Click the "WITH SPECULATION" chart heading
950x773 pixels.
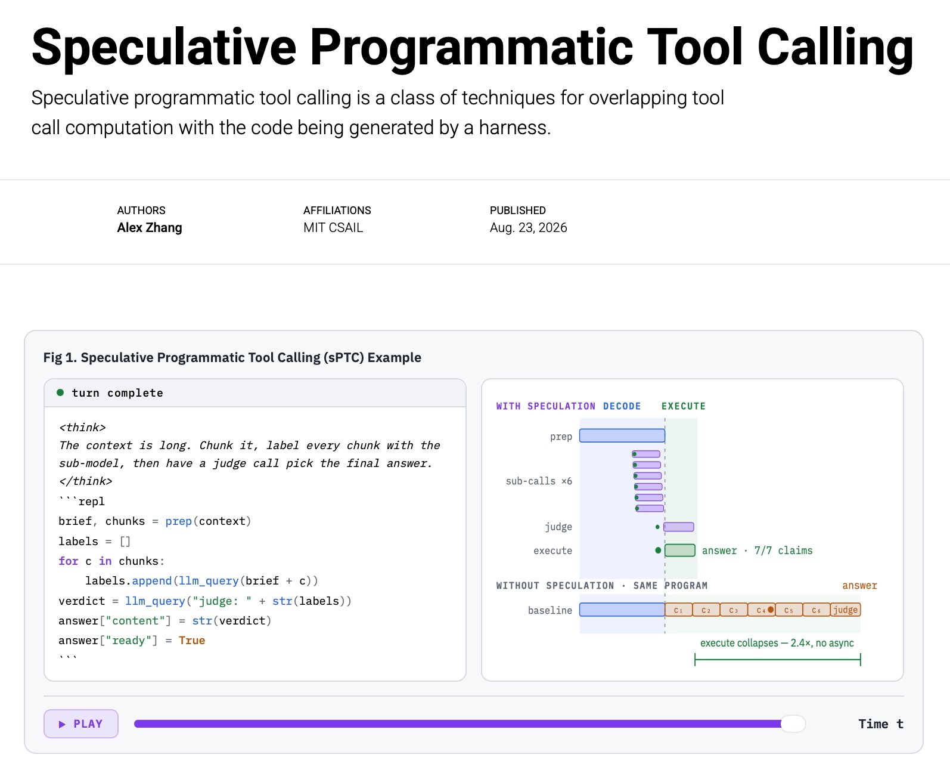coord(546,406)
